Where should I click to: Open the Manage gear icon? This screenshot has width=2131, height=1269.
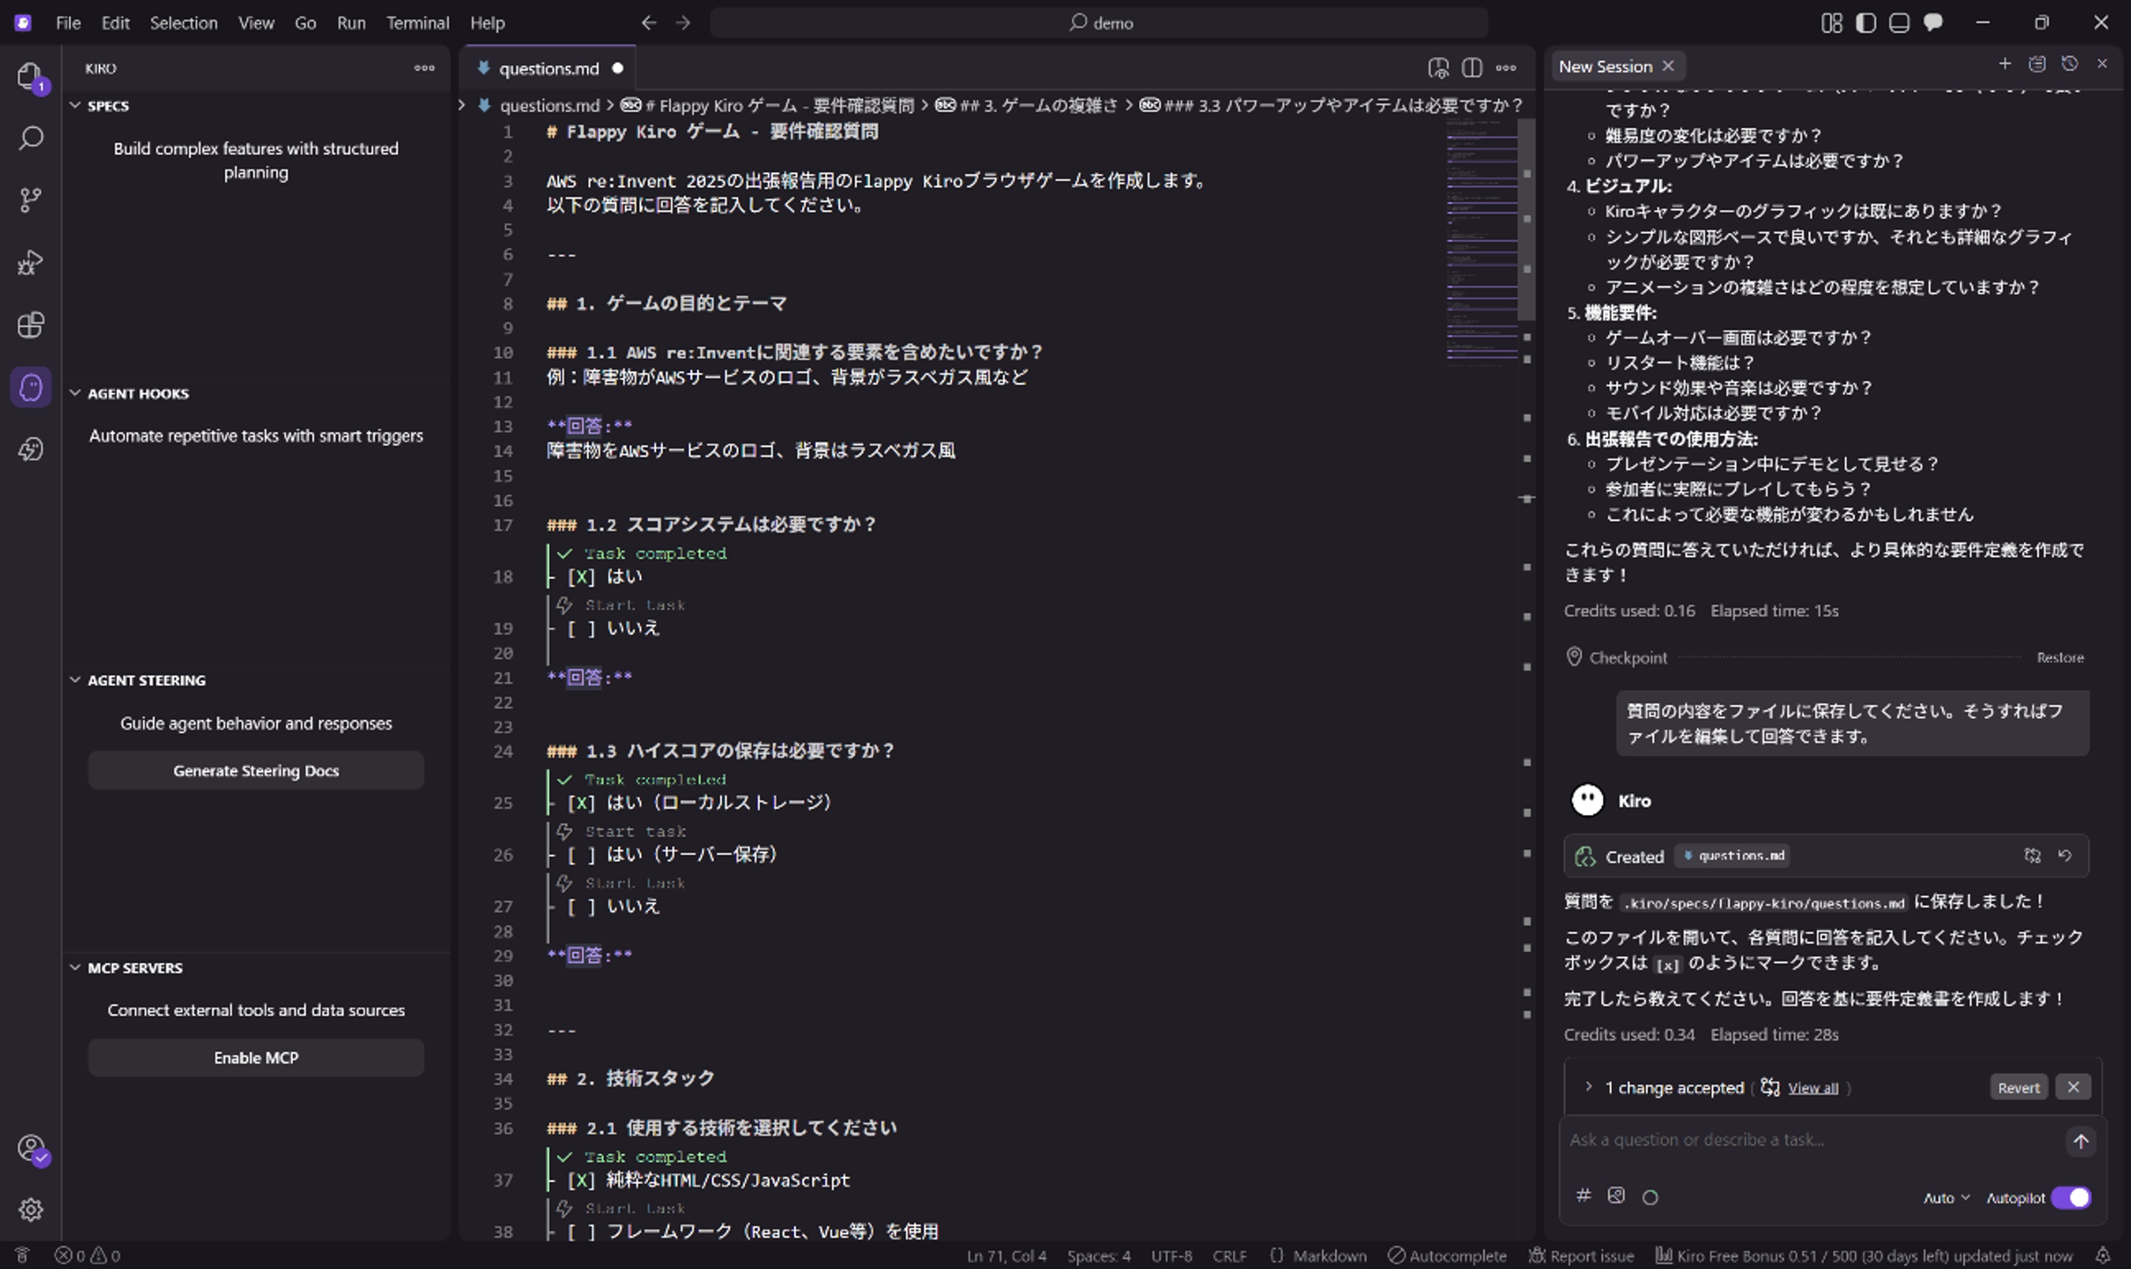pyautogui.click(x=31, y=1209)
